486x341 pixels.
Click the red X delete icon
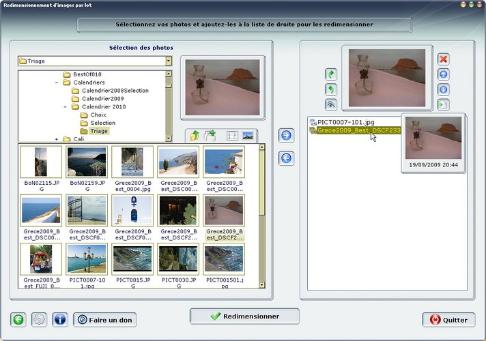444,59
